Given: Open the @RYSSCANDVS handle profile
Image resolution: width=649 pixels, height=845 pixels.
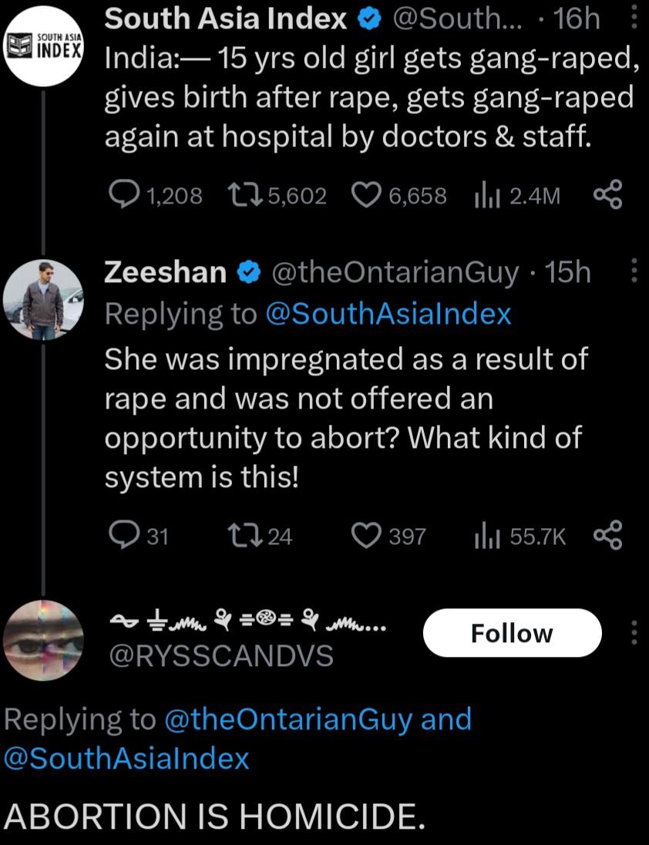Looking at the screenshot, I should [x=219, y=655].
